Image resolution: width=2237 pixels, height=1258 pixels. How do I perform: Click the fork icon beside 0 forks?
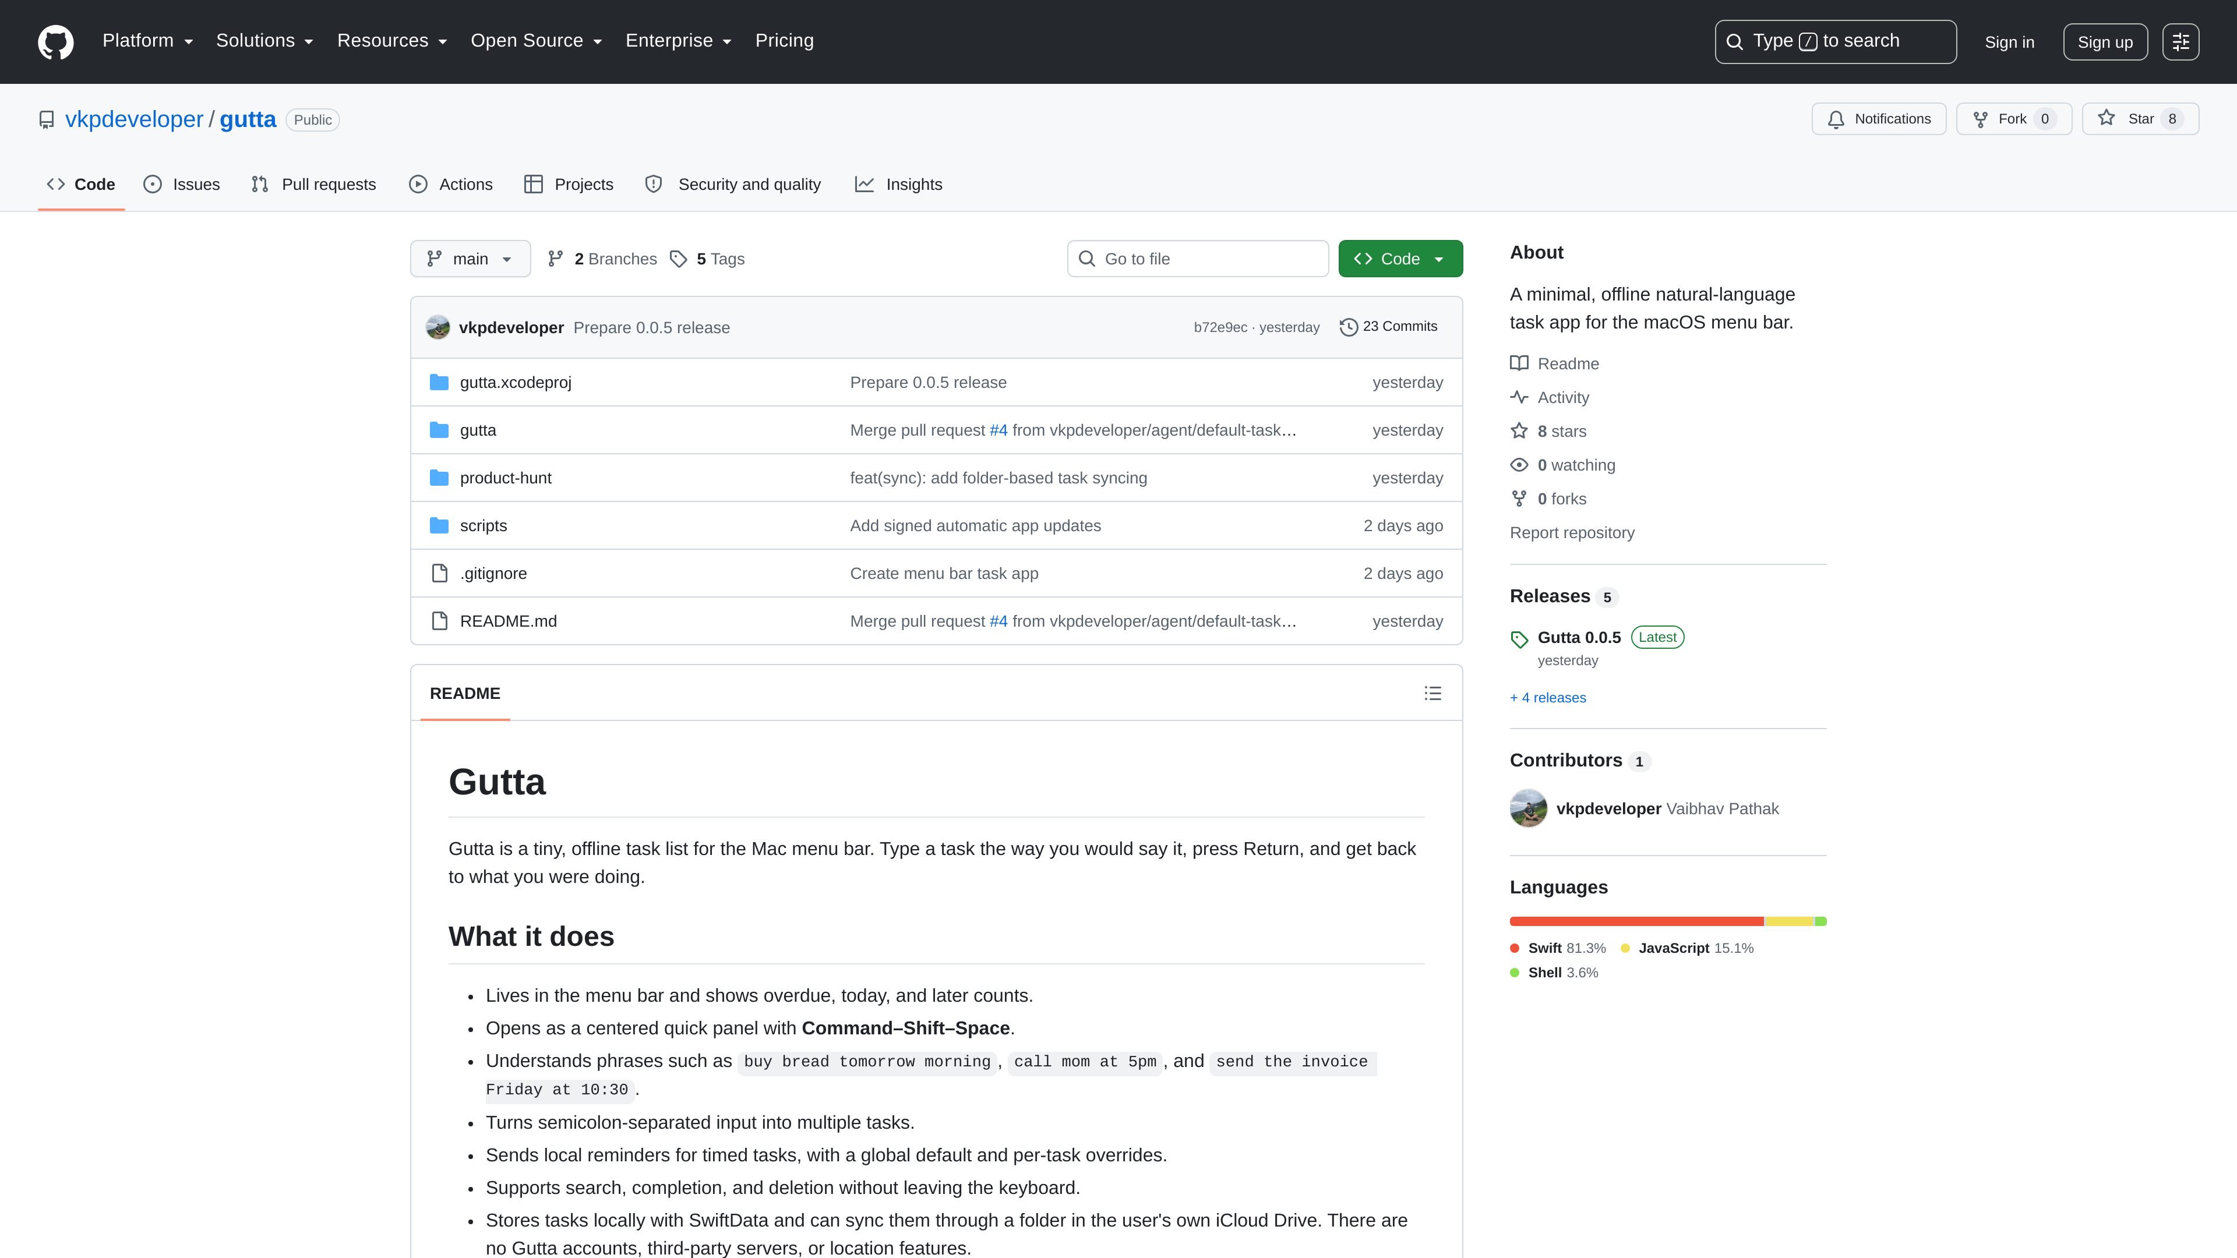(1519, 499)
